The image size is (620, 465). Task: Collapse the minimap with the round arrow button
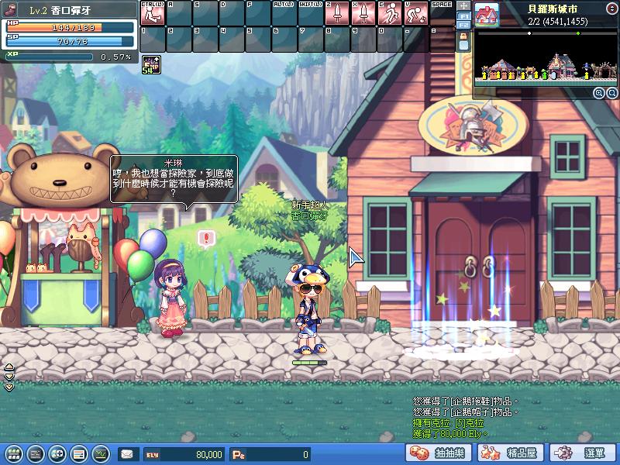[611, 9]
